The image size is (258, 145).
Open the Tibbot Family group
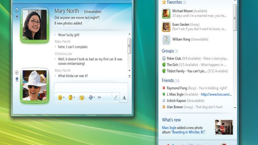tap(197, 71)
